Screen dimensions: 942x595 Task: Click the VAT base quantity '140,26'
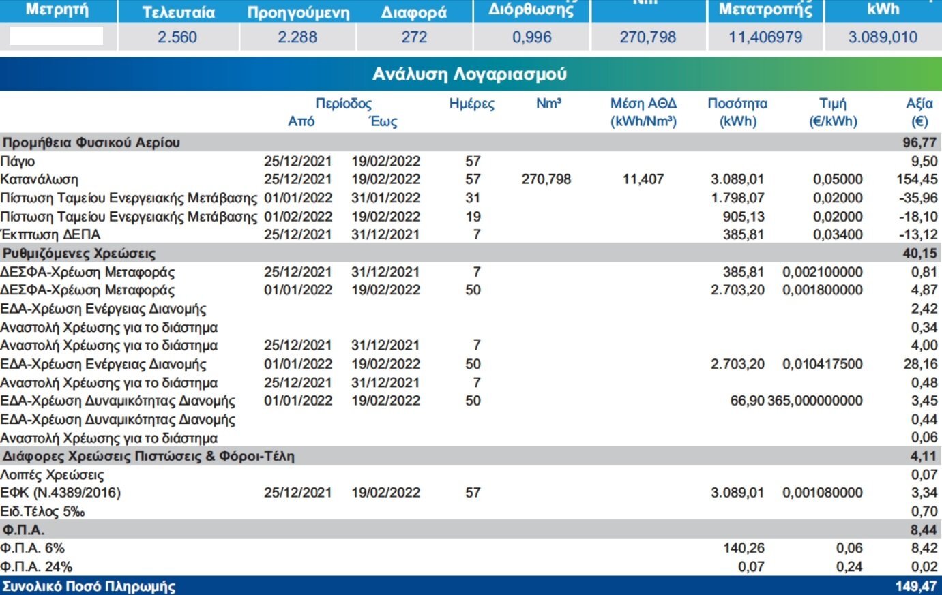tap(744, 548)
